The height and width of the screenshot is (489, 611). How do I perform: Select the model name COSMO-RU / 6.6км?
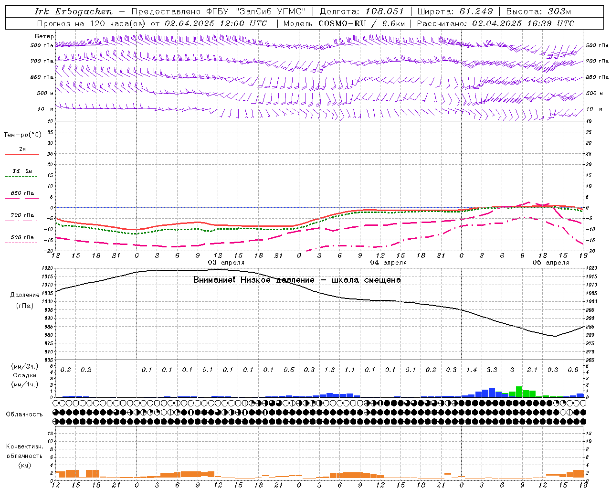tap(362, 23)
